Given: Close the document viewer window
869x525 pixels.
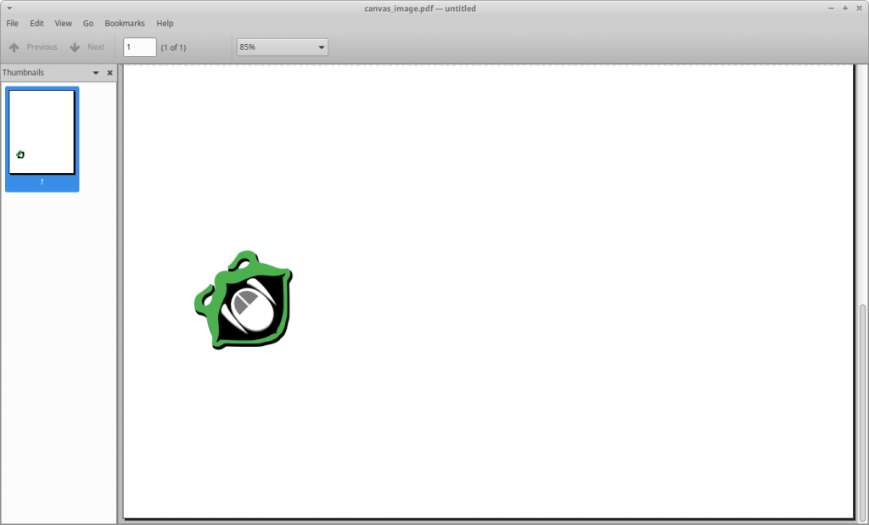Looking at the screenshot, I should tap(860, 8).
